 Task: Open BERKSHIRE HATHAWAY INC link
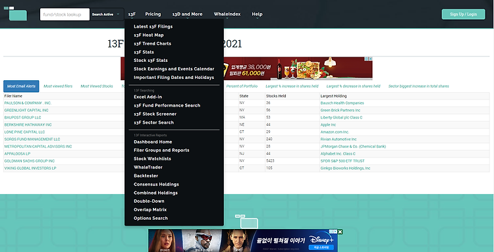[28, 124]
